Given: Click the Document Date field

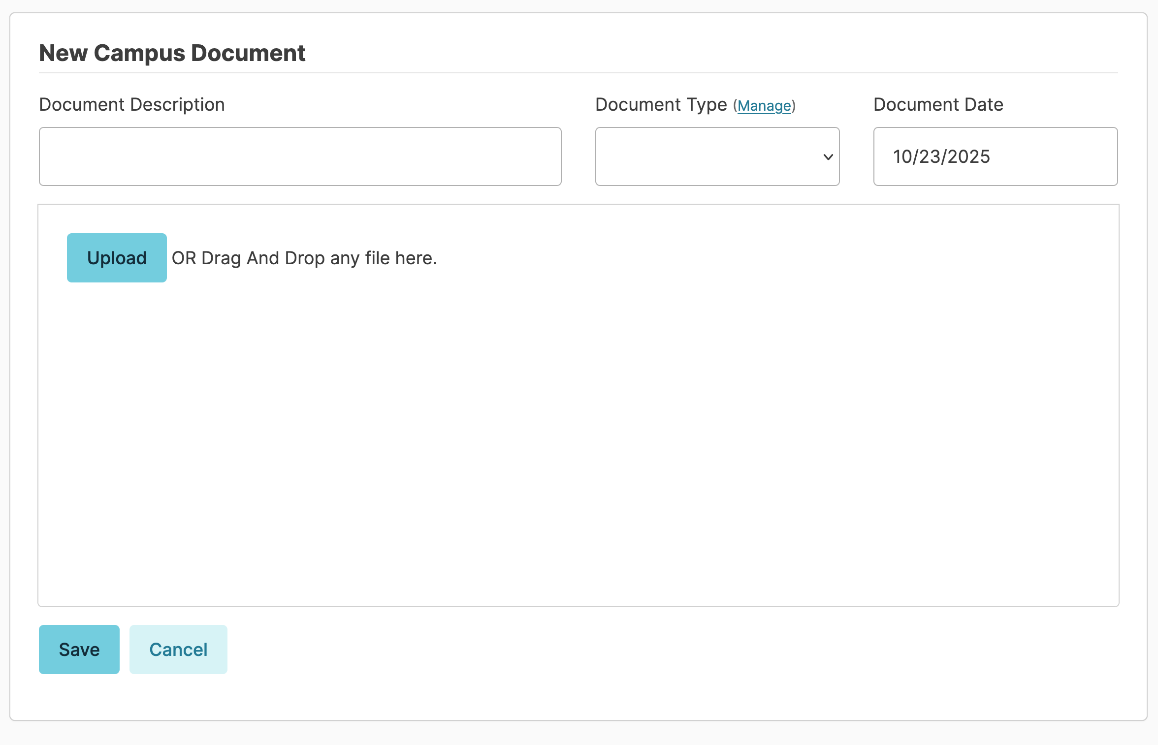Looking at the screenshot, I should pyautogui.click(x=995, y=156).
